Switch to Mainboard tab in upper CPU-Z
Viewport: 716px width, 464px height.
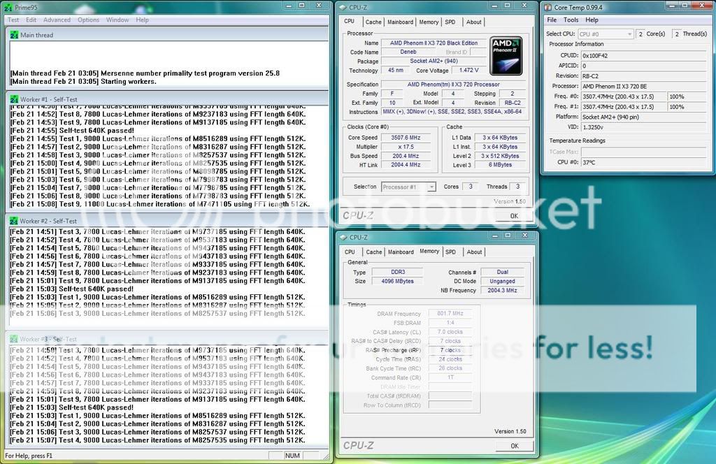click(400, 22)
